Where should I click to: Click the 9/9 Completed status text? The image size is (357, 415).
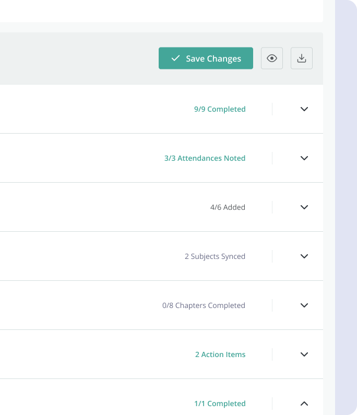pyautogui.click(x=220, y=109)
